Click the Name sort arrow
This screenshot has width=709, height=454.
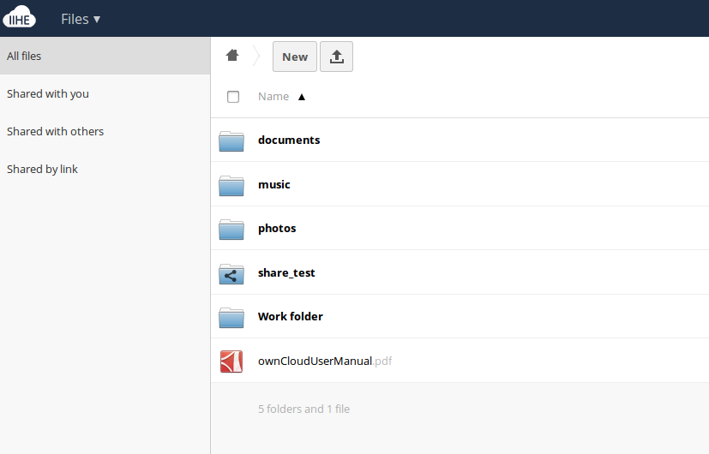(x=301, y=97)
